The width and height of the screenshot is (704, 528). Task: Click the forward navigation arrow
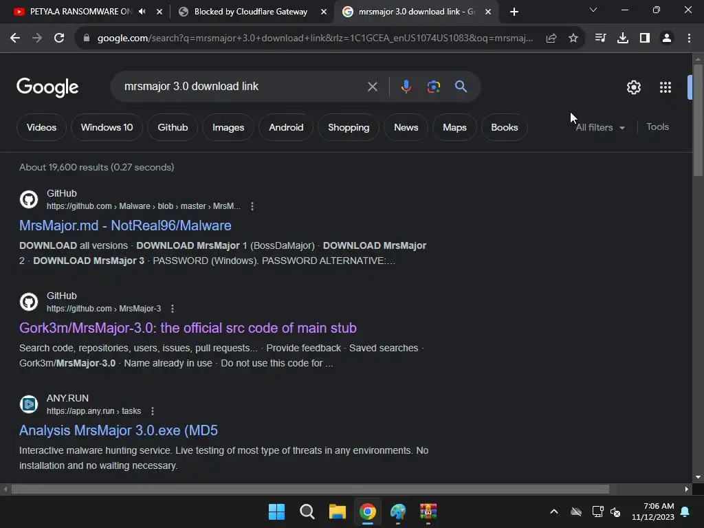tap(37, 38)
